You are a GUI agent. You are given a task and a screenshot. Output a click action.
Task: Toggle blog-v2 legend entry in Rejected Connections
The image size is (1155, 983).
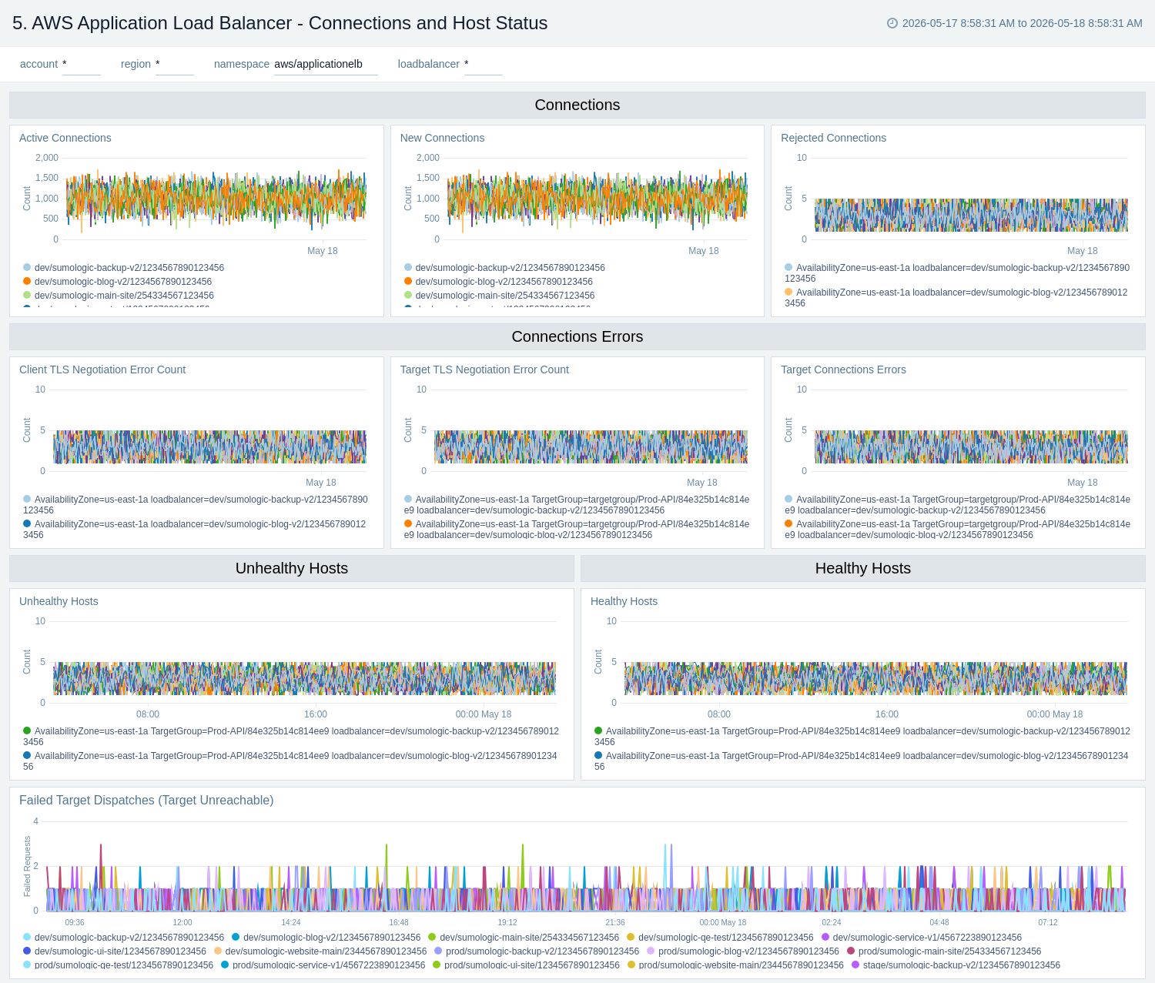(956, 298)
